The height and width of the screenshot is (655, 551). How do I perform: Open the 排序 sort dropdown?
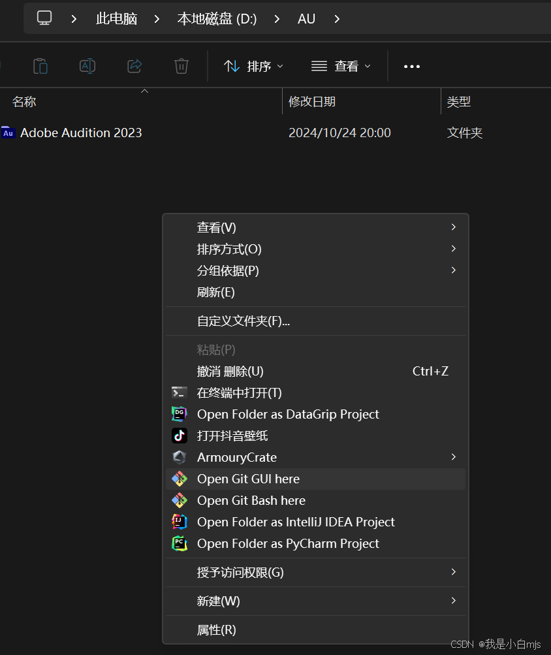point(253,66)
